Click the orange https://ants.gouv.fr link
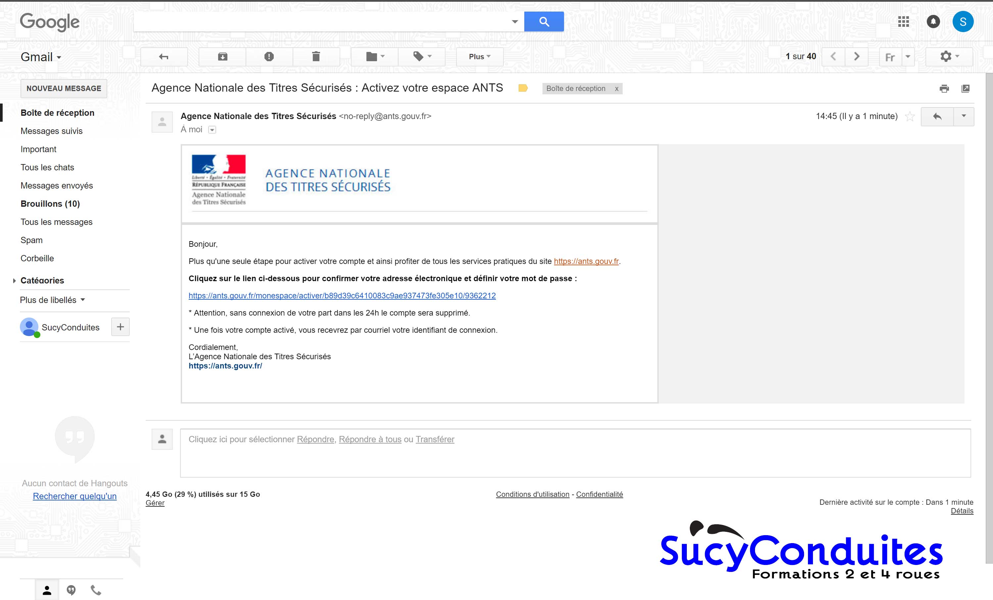Screen dimensions: 993x600 [587, 261]
